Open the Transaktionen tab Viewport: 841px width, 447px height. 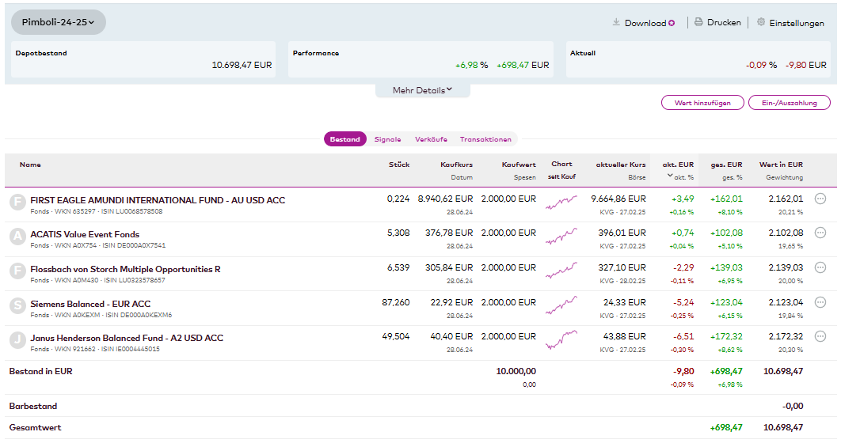point(485,139)
